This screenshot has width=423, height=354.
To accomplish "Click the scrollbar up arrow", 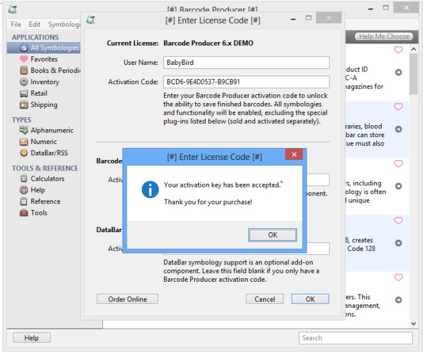I will click(413, 50).
